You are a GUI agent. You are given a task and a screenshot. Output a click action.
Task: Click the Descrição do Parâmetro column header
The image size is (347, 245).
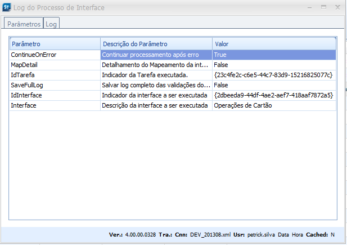click(156, 44)
